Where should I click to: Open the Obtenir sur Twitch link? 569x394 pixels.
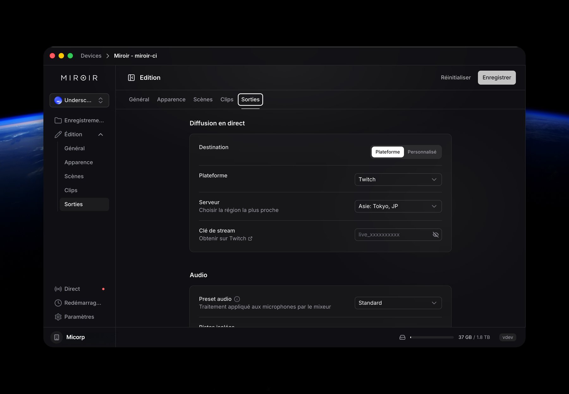tap(226, 238)
